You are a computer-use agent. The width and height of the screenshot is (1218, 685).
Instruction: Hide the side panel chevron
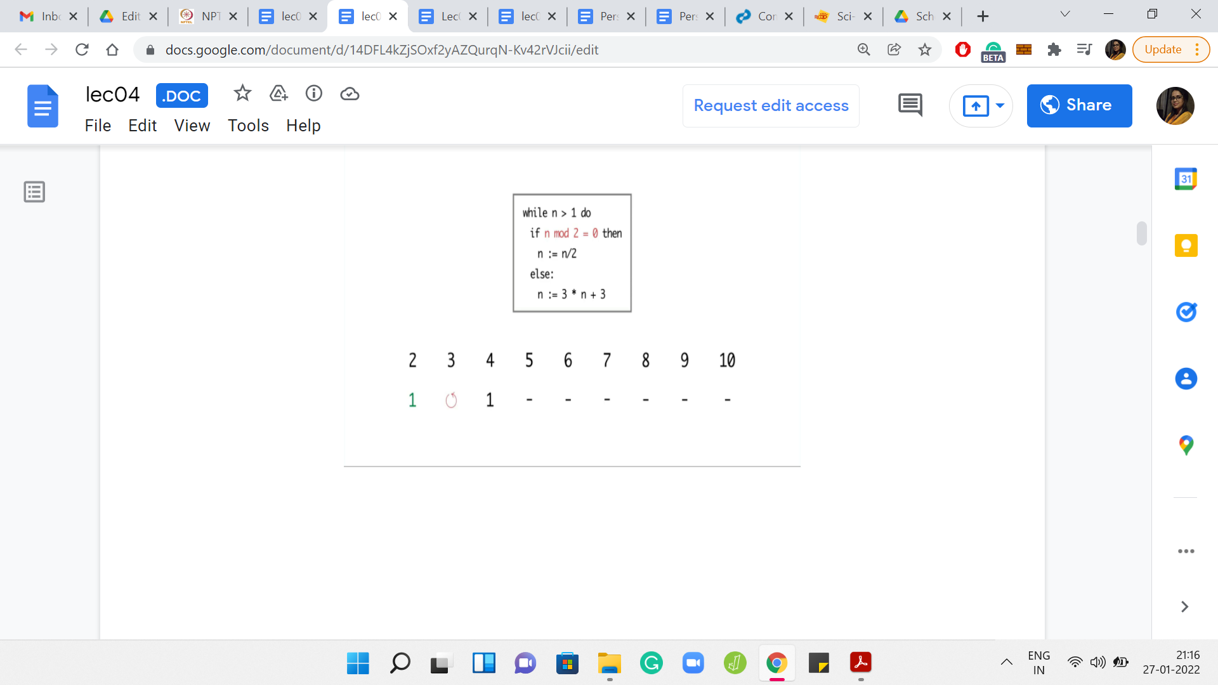pos(1184,607)
